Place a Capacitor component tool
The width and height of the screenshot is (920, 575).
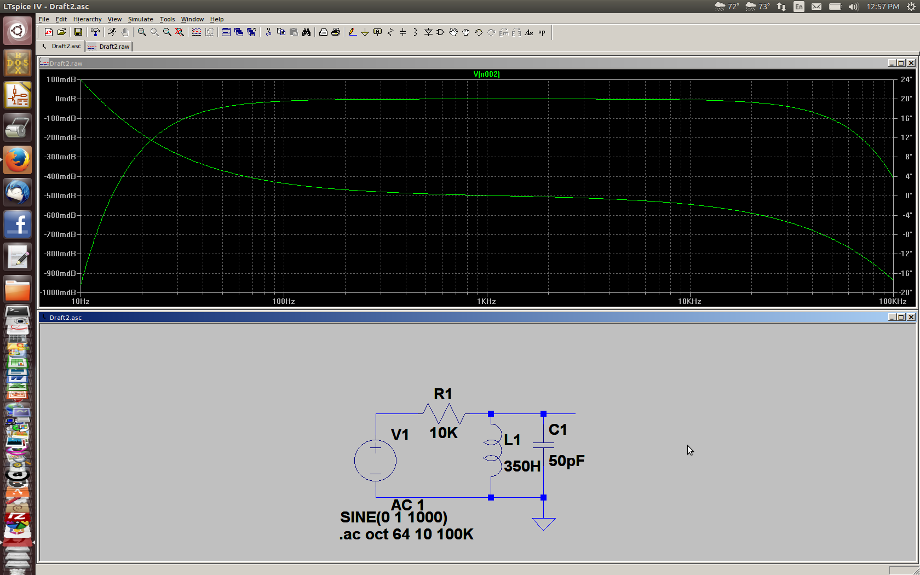[x=403, y=32]
